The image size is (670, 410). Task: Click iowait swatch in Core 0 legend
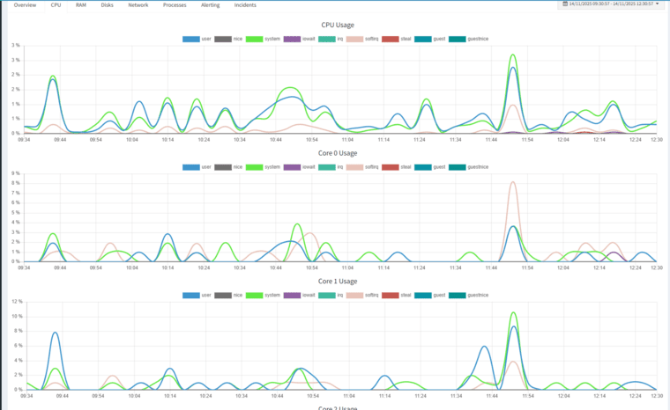(292, 167)
